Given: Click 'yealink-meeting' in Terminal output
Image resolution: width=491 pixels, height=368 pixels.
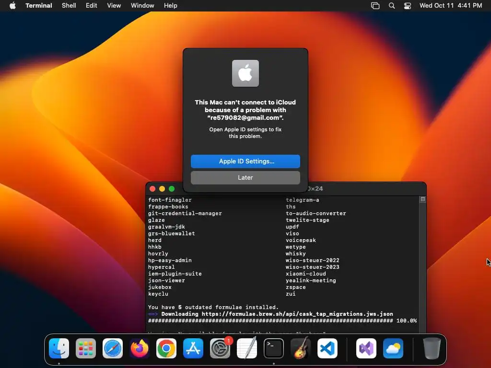Looking at the screenshot, I should [x=311, y=280].
